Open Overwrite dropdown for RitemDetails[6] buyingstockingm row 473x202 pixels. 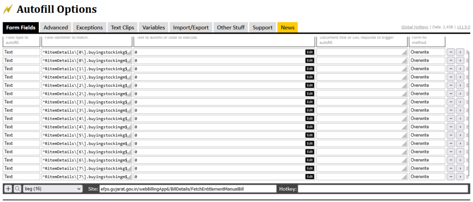click(x=427, y=160)
